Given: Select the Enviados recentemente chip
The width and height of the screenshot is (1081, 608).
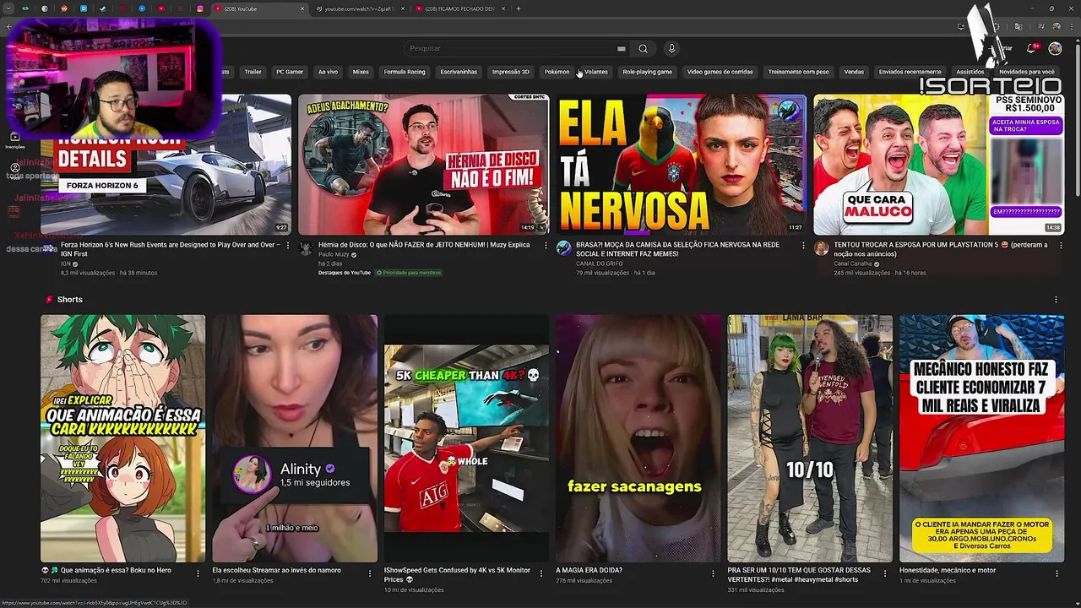Looking at the screenshot, I should 910,72.
